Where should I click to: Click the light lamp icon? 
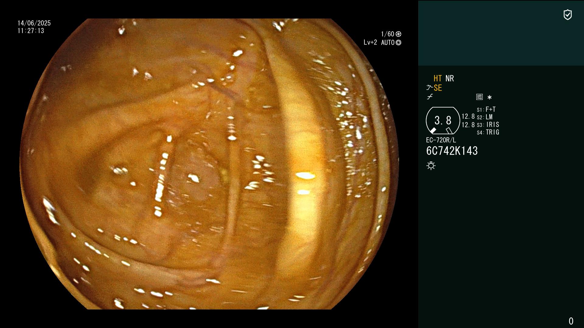(x=431, y=166)
